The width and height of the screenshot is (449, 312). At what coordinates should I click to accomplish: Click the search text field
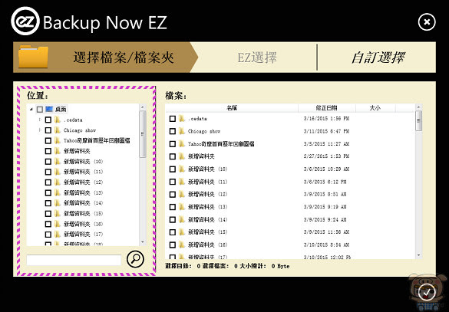pos(74,260)
